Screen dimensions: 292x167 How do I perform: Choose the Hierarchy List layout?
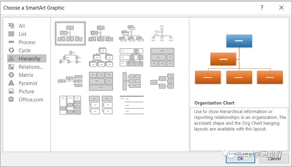(x=101, y=105)
